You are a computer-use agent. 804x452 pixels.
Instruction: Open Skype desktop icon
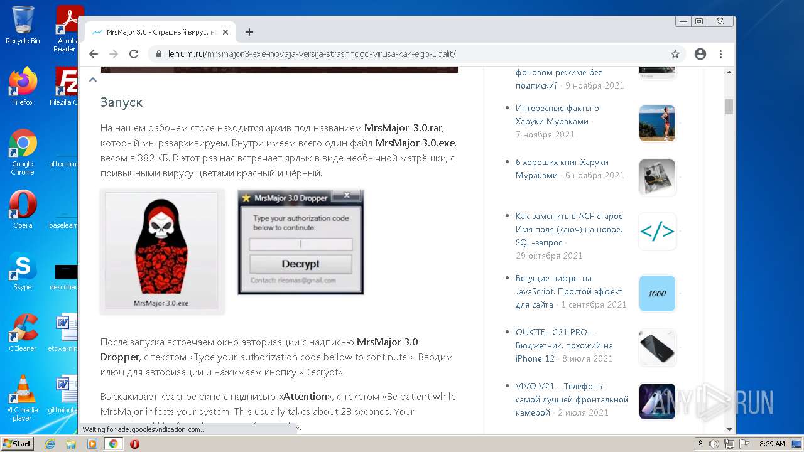23,271
